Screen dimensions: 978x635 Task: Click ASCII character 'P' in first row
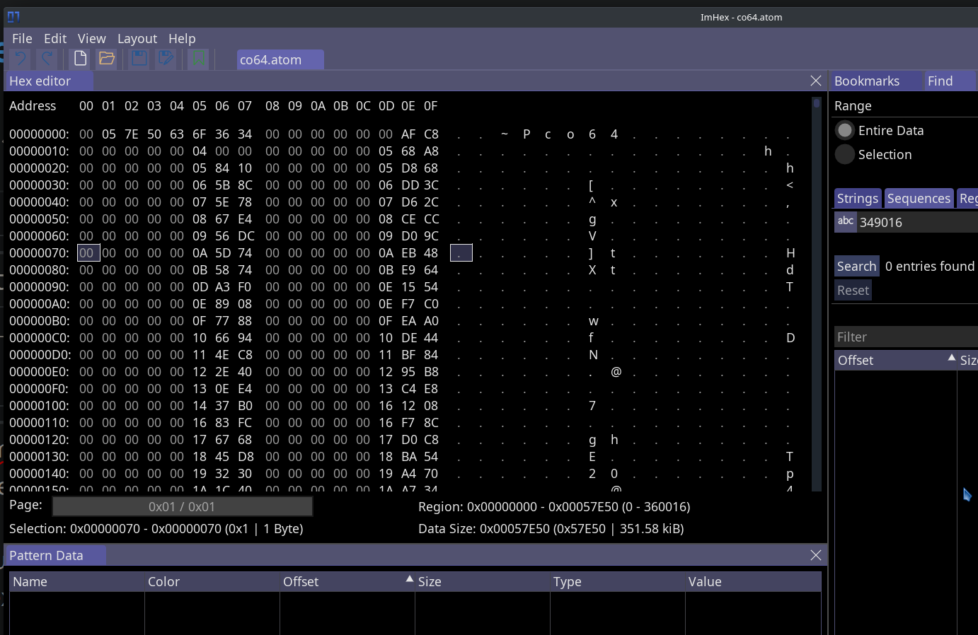(527, 134)
